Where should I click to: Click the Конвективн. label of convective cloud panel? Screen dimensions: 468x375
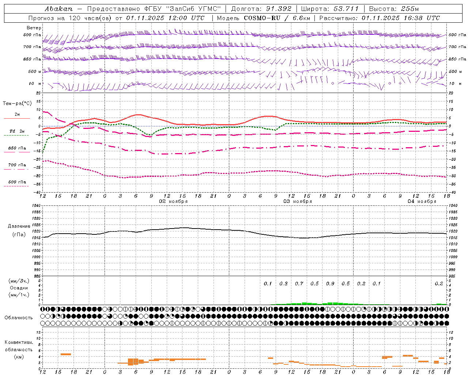19,342
